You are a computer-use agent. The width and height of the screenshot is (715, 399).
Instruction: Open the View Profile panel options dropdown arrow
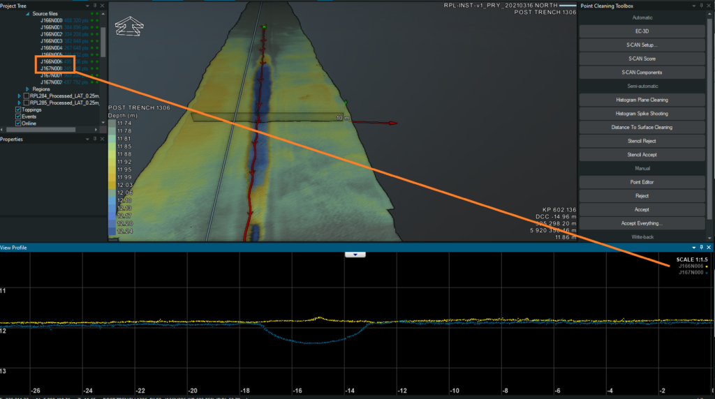pyautogui.click(x=694, y=248)
